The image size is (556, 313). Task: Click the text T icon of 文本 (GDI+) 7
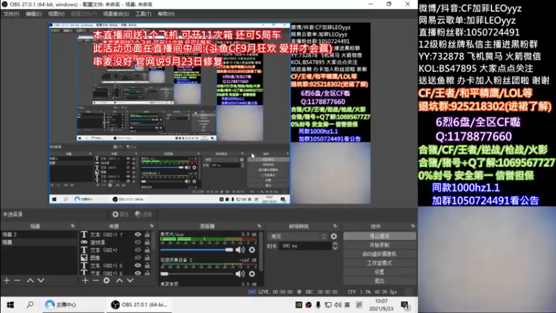pos(84,234)
